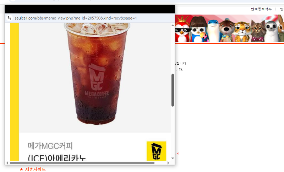Click the tiger character in banner

242,32
